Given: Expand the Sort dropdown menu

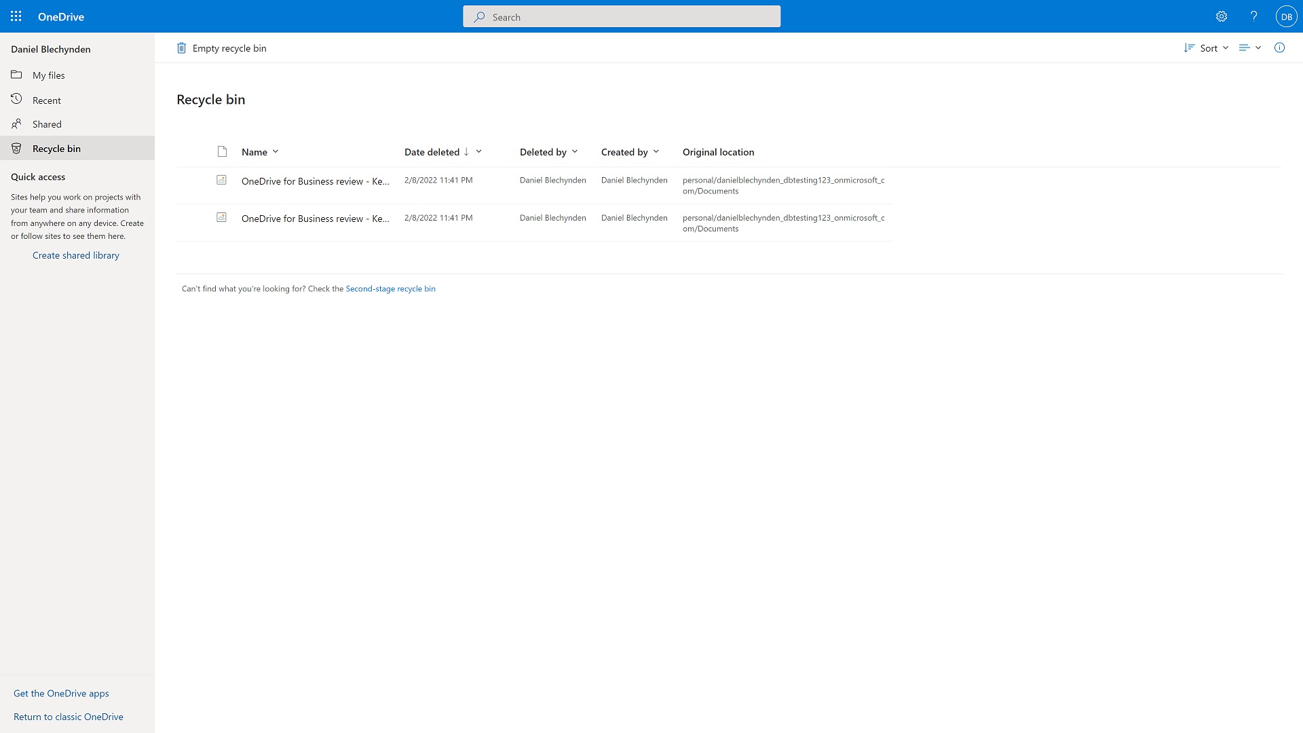Looking at the screenshot, I should click(x=1207, y=48).
